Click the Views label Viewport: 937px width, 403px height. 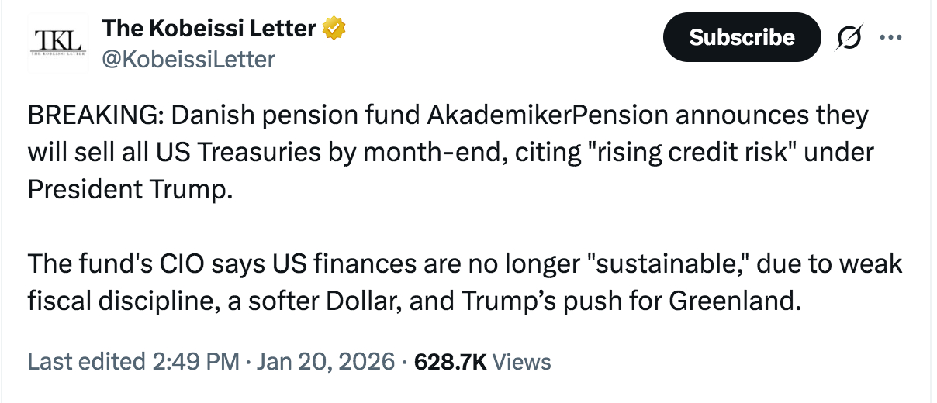click(522, 361)
